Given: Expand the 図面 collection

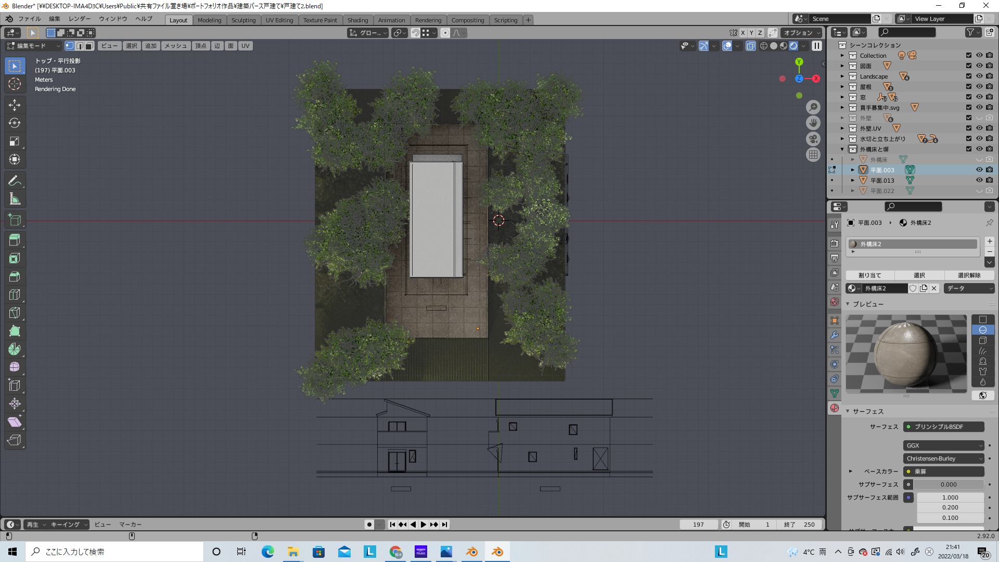Looking at the screenshot, I should click(x=842, y=66).
